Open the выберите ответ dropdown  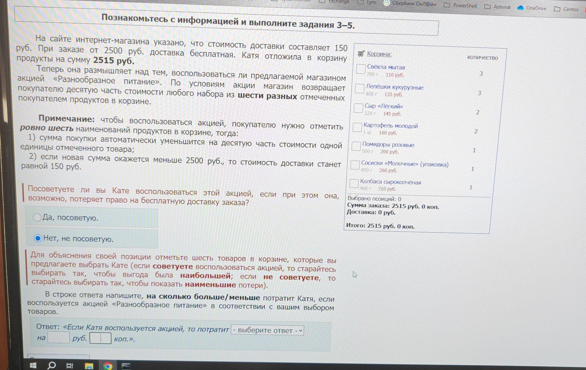(x=267, y=330)
